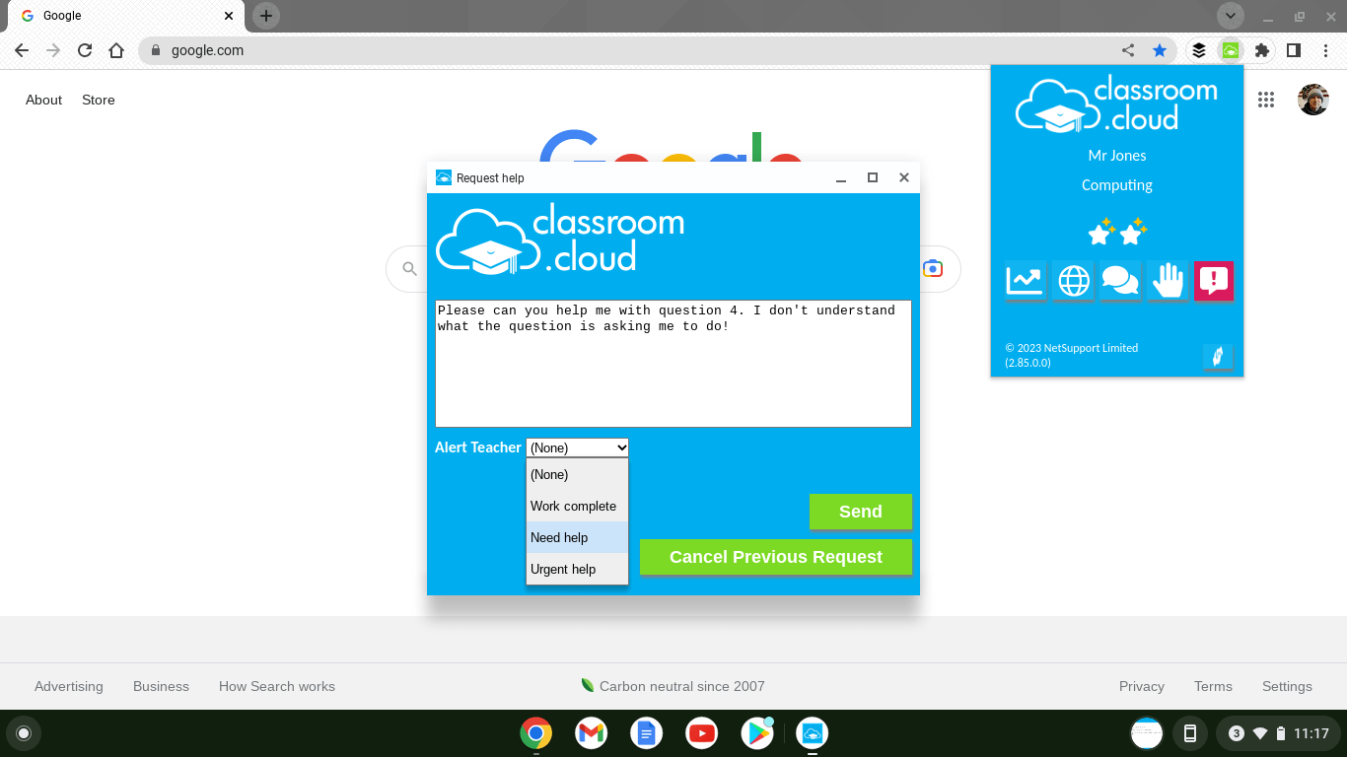The image size is (1347, 757).
Task: Open the phone hub icon on shelf
Action: (1190, 733)
